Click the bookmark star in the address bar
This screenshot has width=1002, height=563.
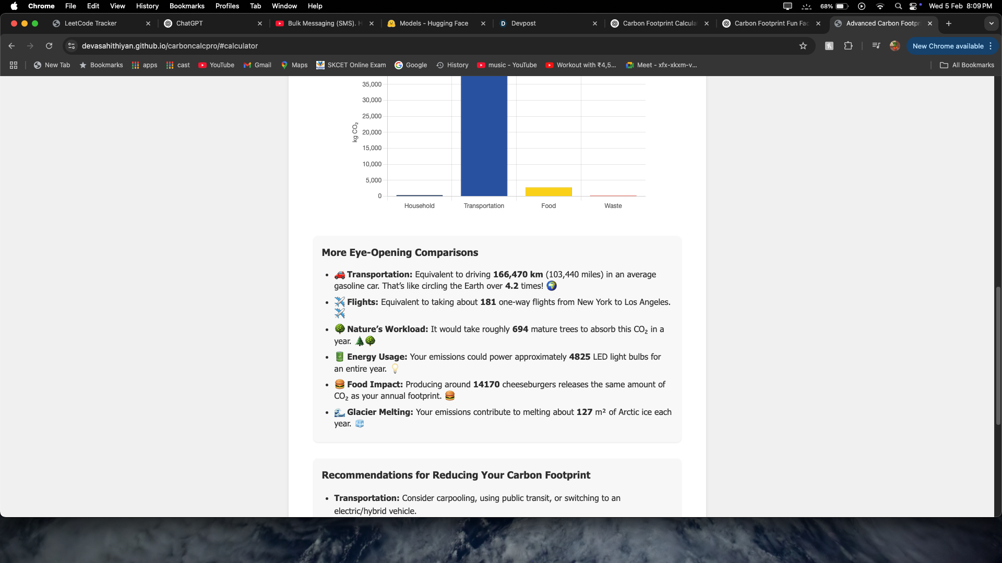(803, 46)
